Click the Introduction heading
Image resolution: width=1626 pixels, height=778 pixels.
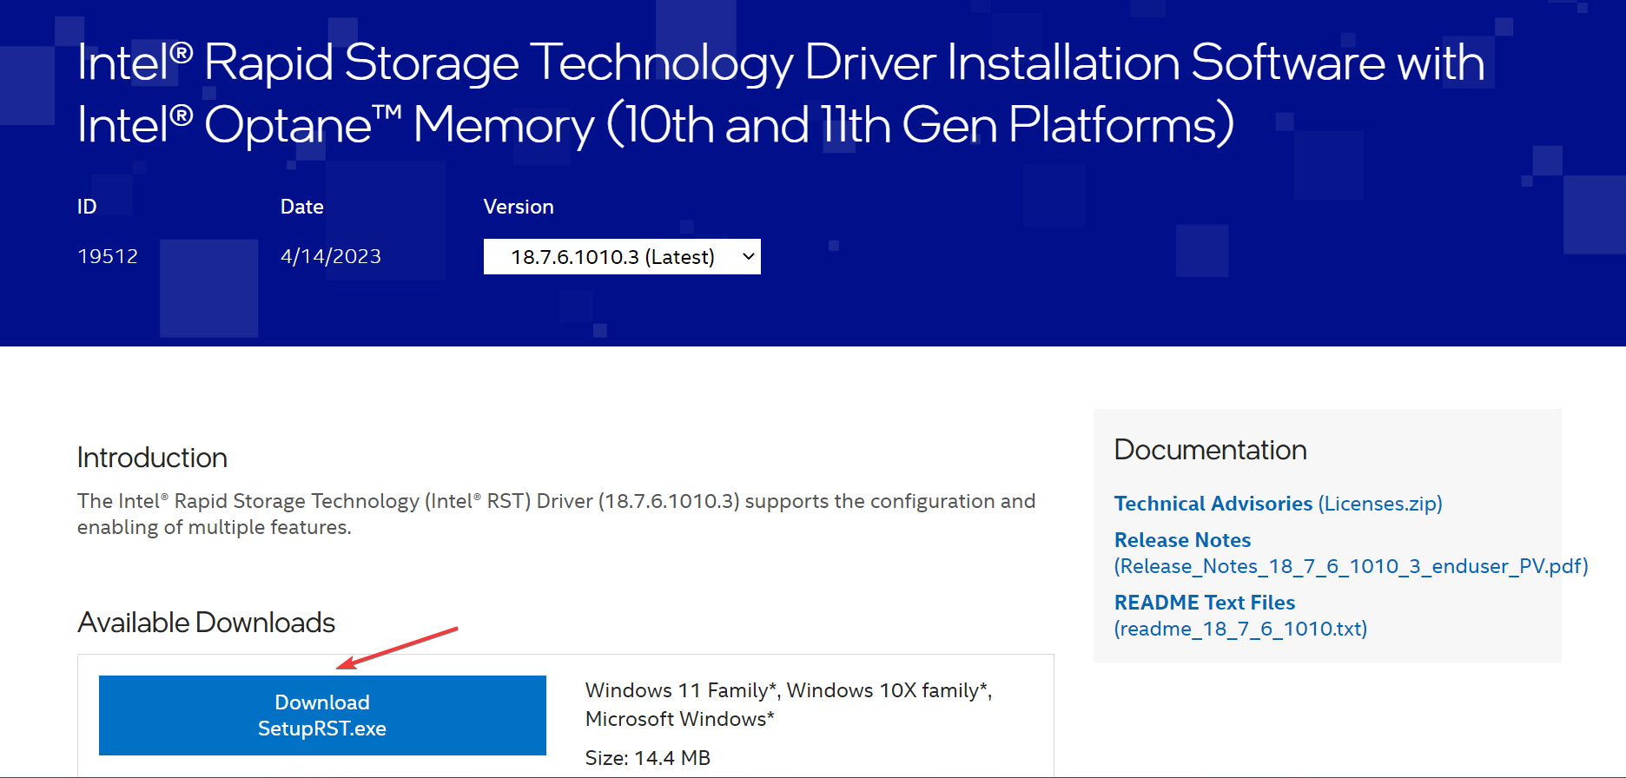152,458
